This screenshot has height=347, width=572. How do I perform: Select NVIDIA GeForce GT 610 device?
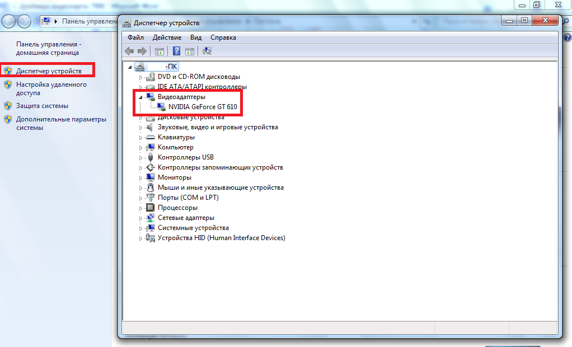click(203, 107)
